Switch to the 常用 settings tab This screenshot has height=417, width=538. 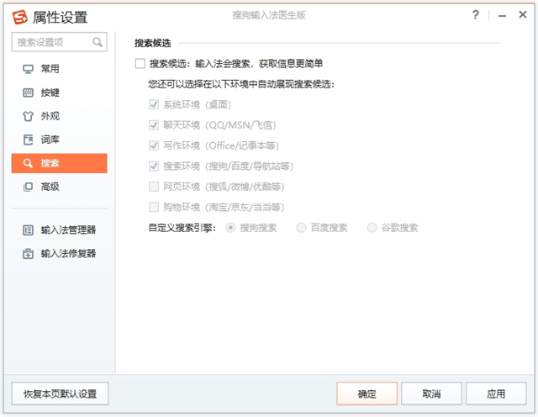pyautogui.click(x=60, y=69)
